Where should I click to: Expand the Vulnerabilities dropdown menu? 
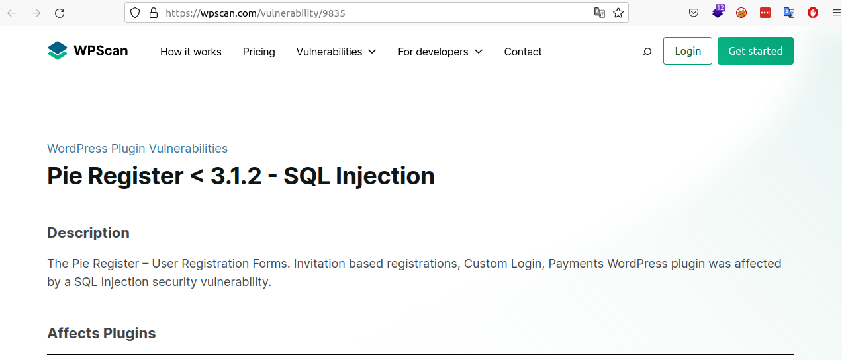[336, 52]
